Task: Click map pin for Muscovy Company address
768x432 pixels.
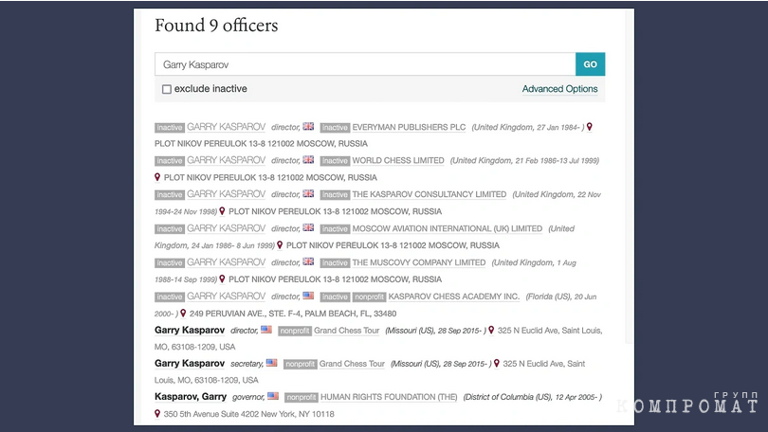Action: [x=222, y=279]
